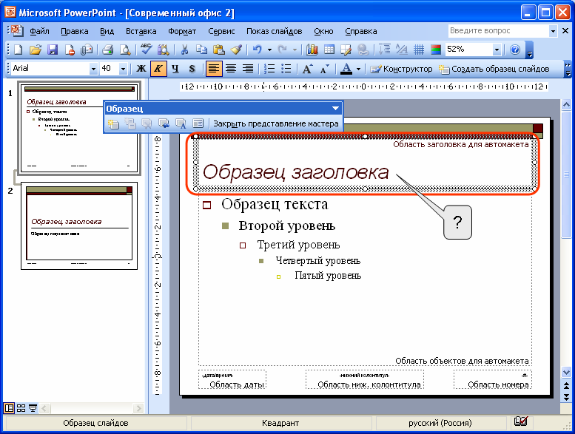
Task: Cut selection with the scissors icon
Action: pyautogui.click(x=184, y=50)
